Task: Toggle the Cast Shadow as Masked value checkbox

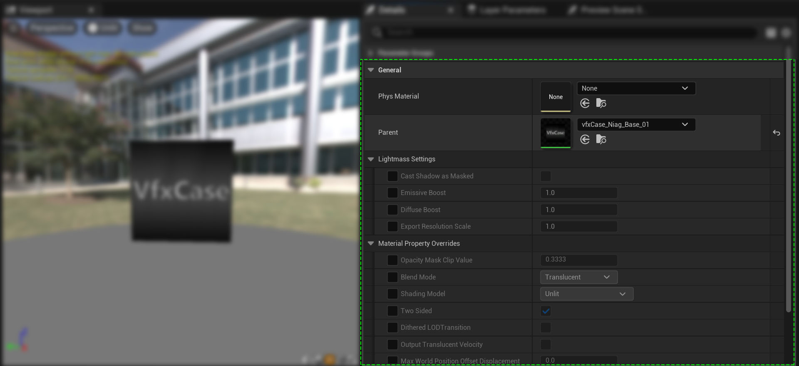Action: [x=546, y=176]
